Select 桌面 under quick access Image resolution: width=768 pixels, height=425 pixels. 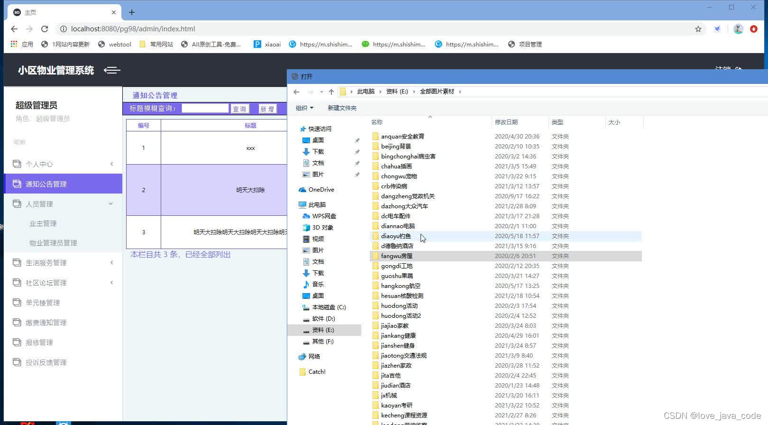tap(313, 140)
